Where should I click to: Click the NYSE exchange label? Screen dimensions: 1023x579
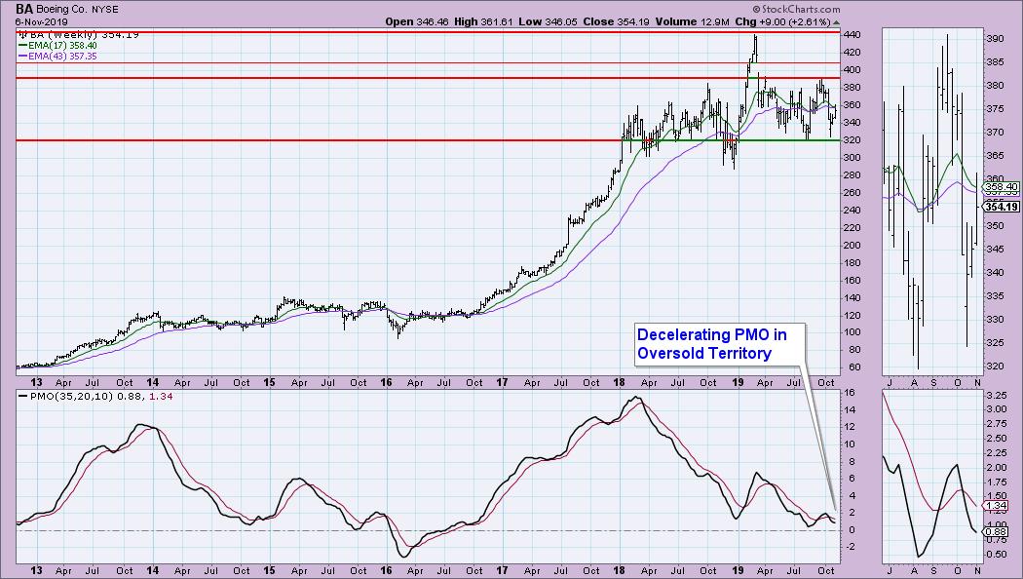coord(106,10)
